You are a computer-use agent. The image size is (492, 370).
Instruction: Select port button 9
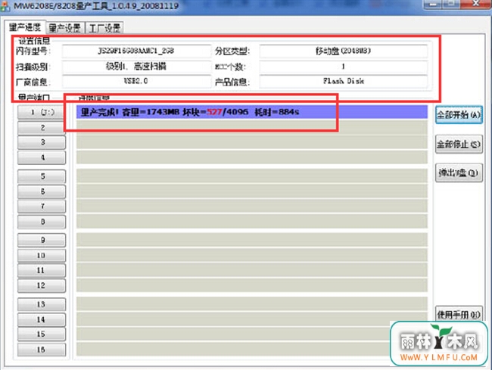pyautogui.click(x=42, y=240)
